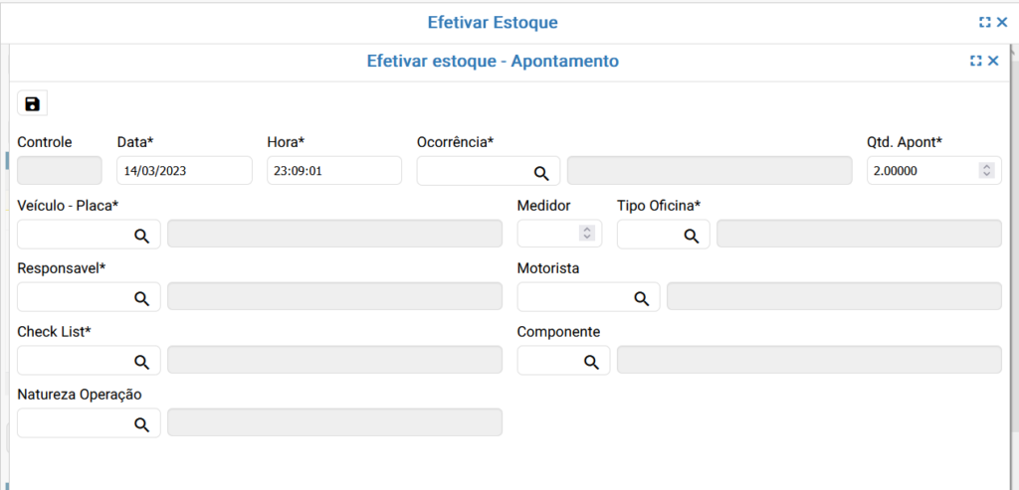Open the Motorista search lookup
The width and height of the screenshot is (1019, 490).
coord(641,298)
